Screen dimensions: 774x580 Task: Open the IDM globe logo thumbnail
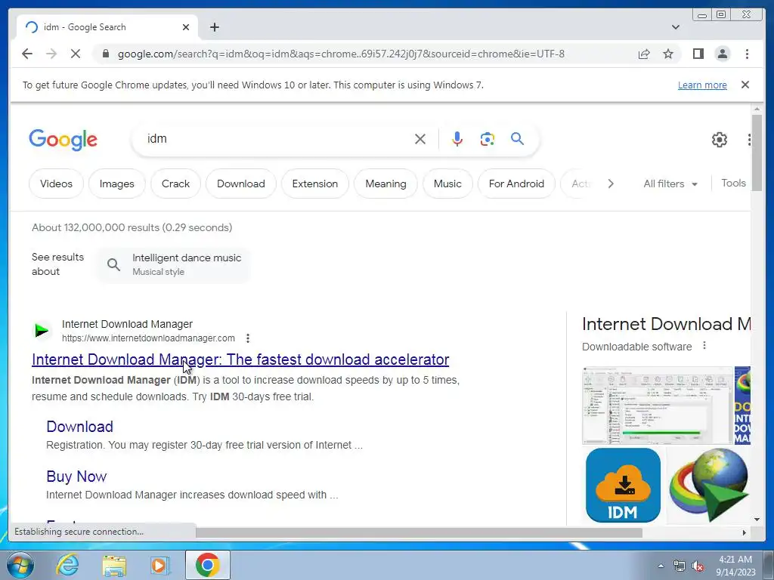[x=709, y=486]
